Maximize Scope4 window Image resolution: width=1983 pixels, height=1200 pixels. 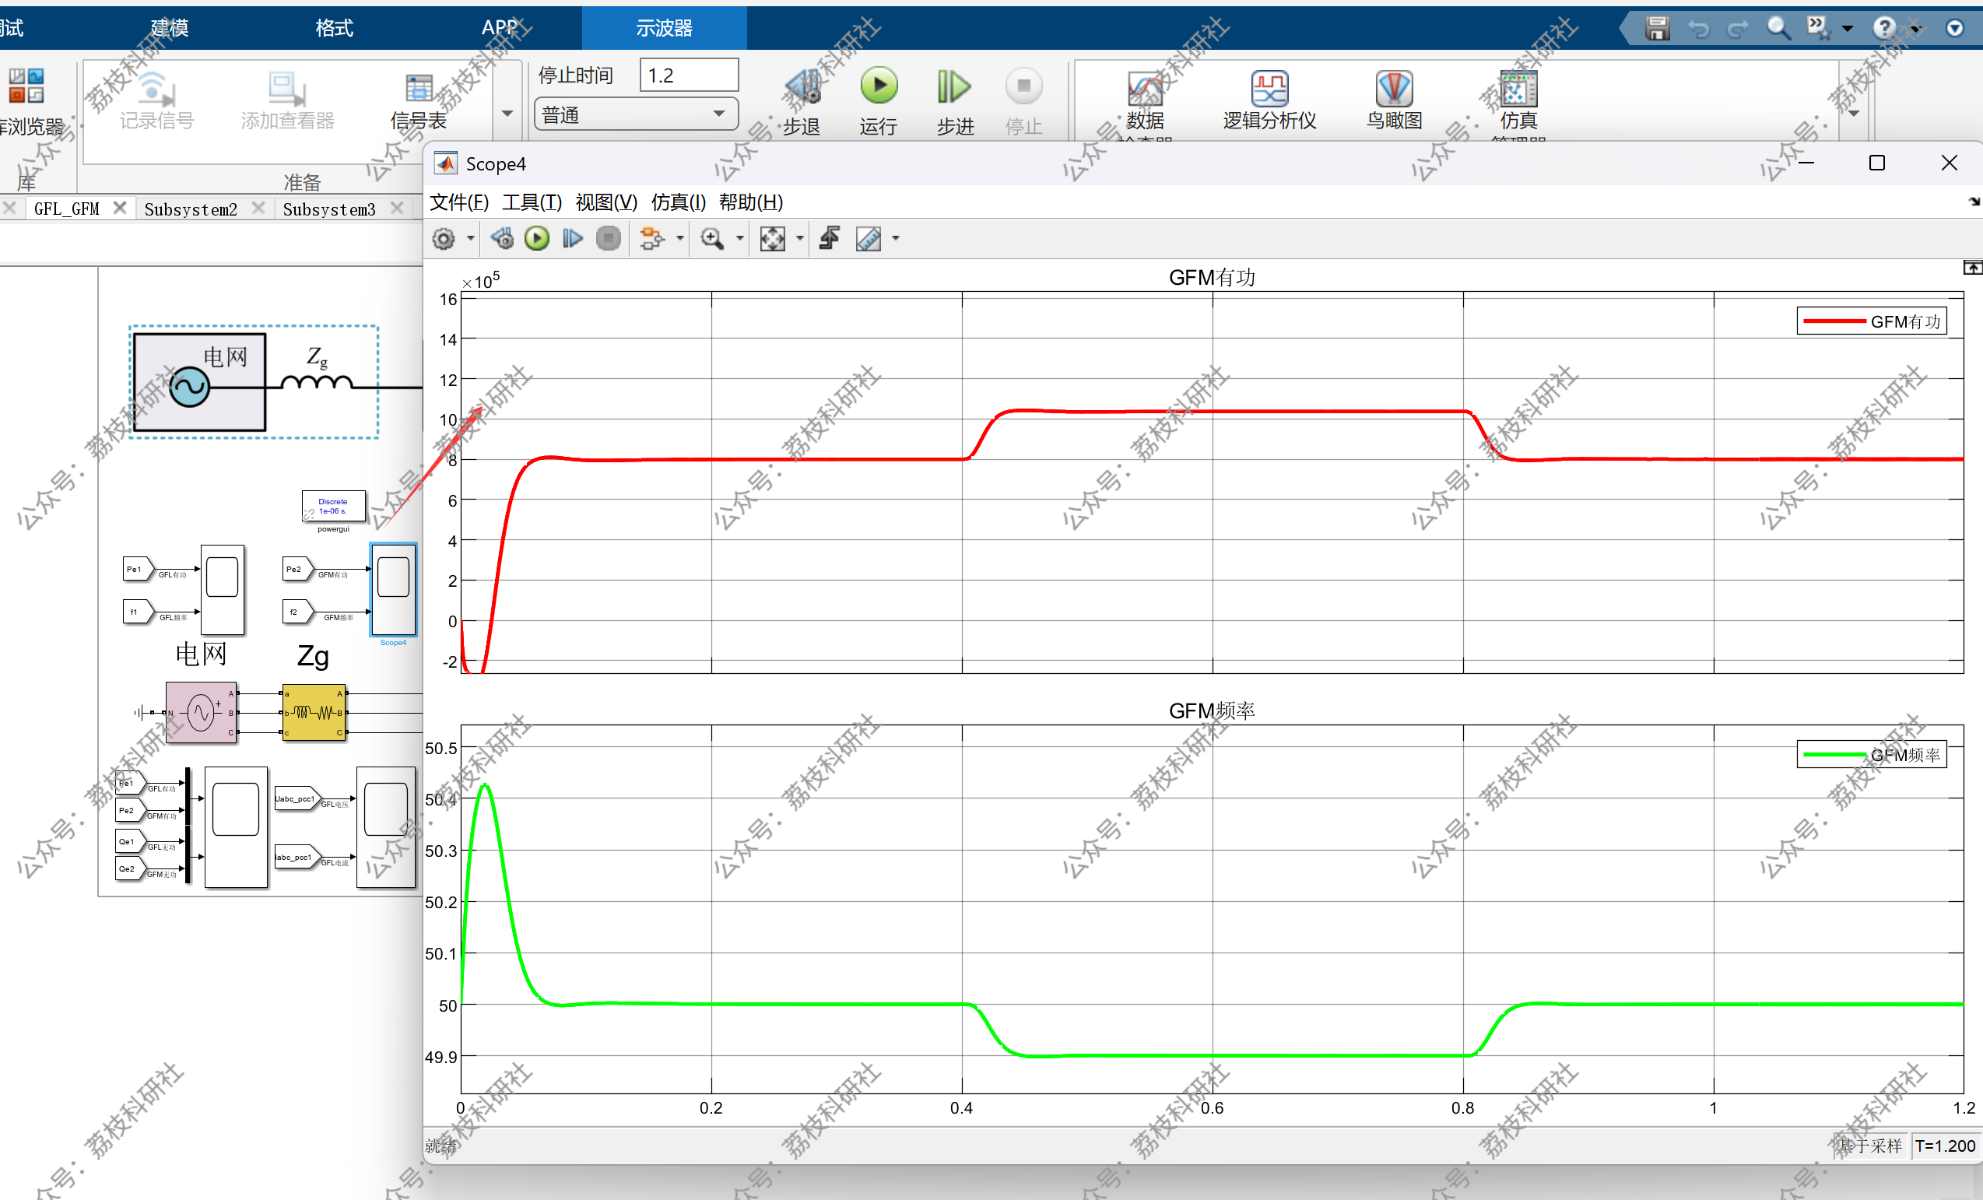[1877, 163]
